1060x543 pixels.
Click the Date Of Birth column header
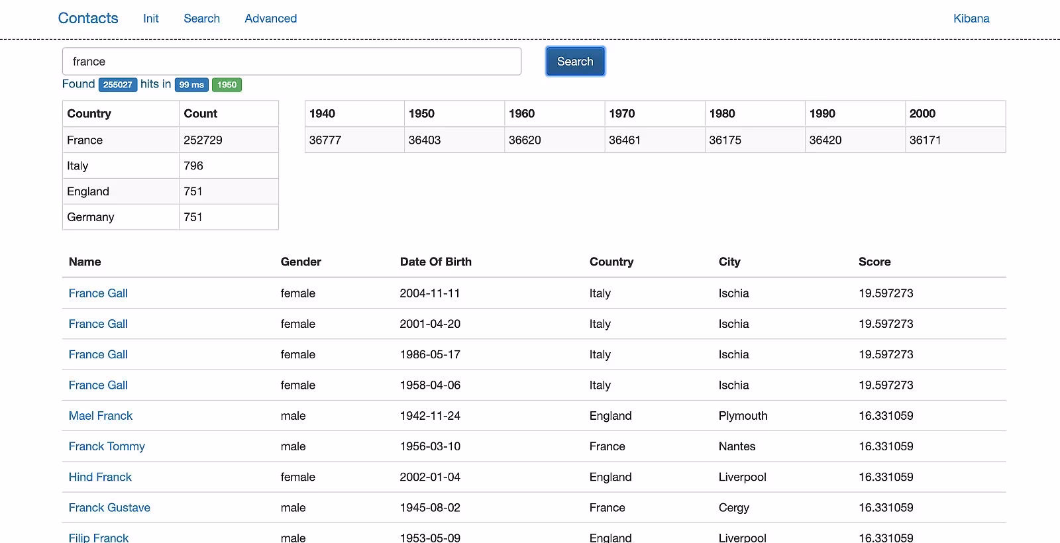tap(435, 262)
